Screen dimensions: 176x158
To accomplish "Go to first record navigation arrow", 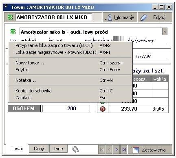I will pos(101,149).
